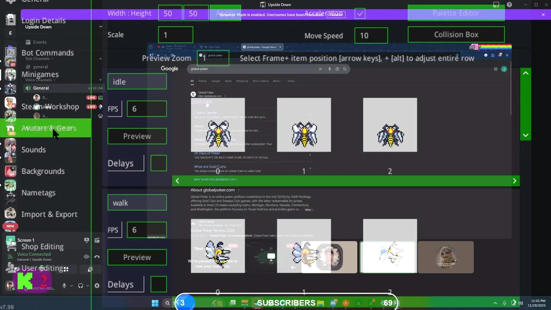
Task: Open the Palette Editor button
Action: coord(456,13)
